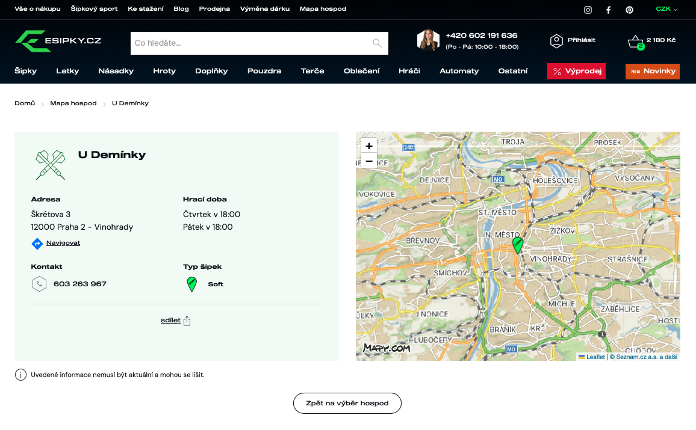
Task: Zoom out on the map
Action: (x=369, y=161)
